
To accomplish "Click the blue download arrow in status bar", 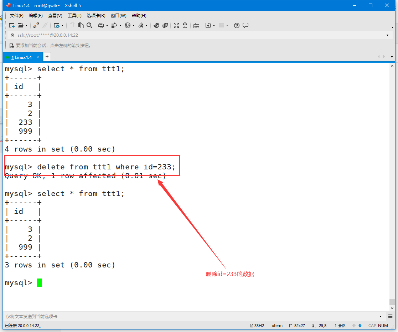I will coord(360,326).
